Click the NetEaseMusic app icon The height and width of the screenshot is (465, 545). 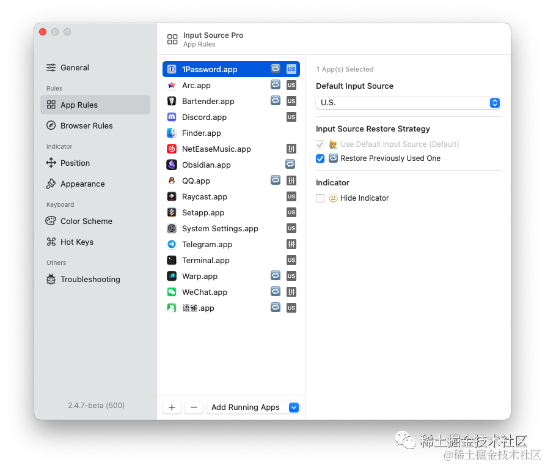pyautogui.click(x=172, y=149)
